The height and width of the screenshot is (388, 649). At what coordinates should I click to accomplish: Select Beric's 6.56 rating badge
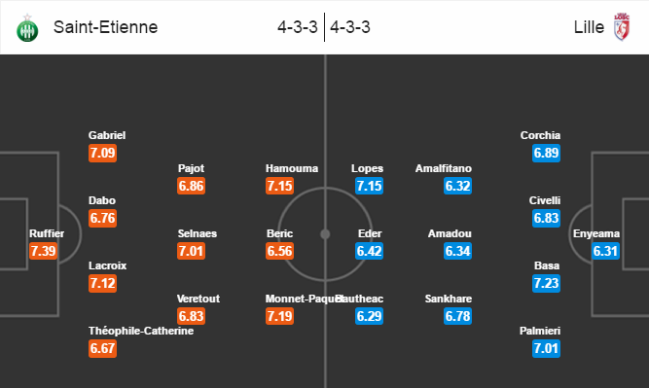coord(280,251)
